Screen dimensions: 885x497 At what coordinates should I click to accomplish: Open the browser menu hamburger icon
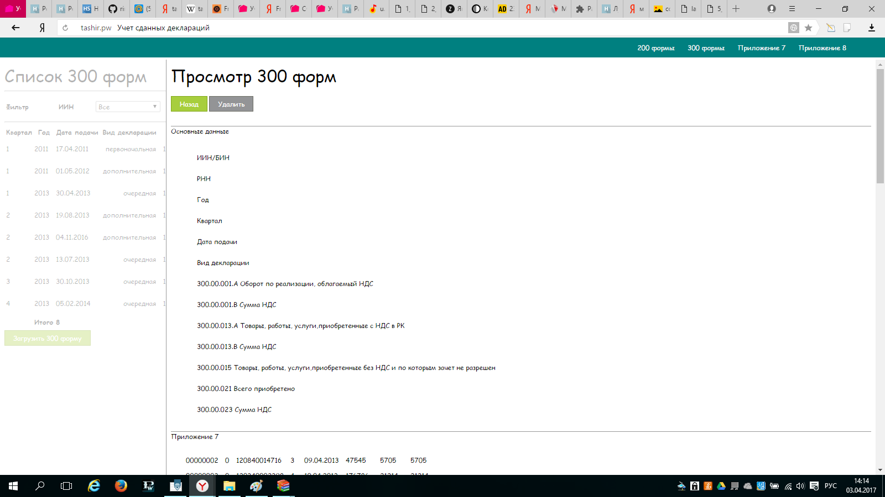(792, 9)
